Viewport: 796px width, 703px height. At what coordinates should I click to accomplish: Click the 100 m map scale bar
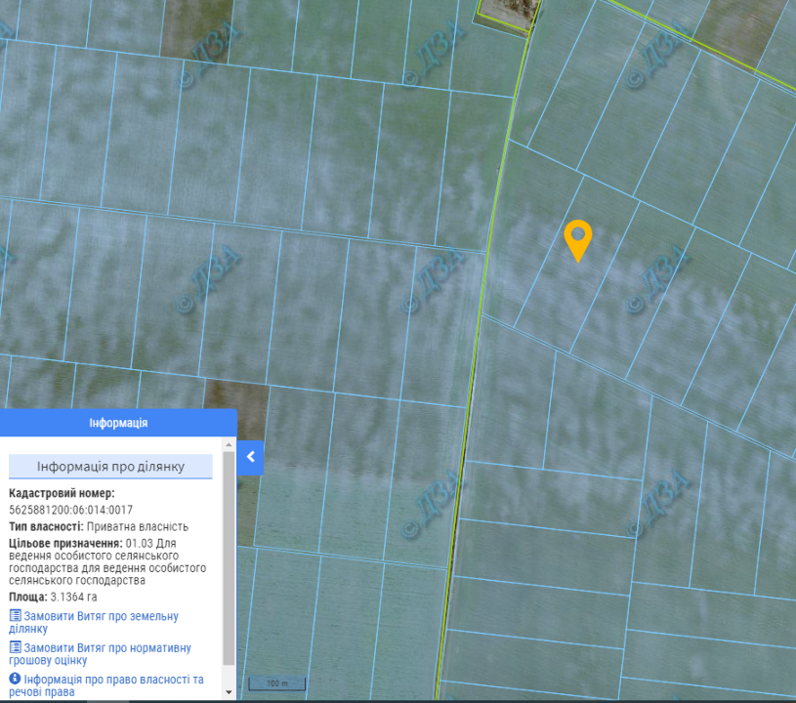coord(277,683)
